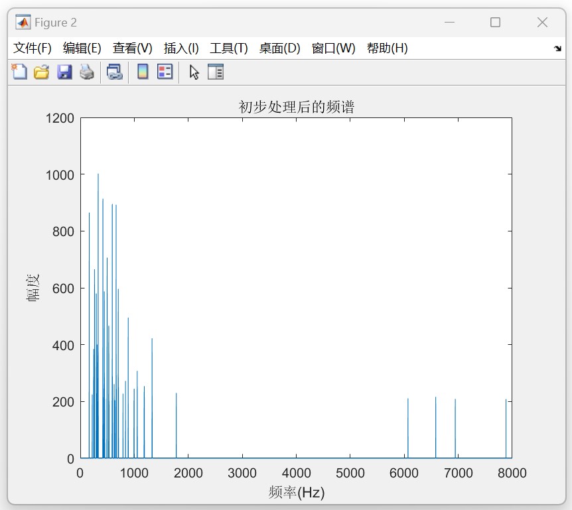Open the 工具(T) menu

pyautogui.click(x=229, y=48)
